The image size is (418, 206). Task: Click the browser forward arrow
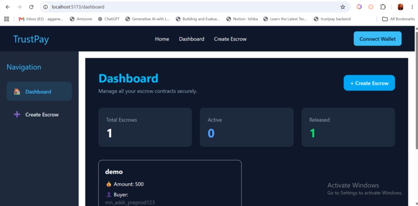pos(19,7)
